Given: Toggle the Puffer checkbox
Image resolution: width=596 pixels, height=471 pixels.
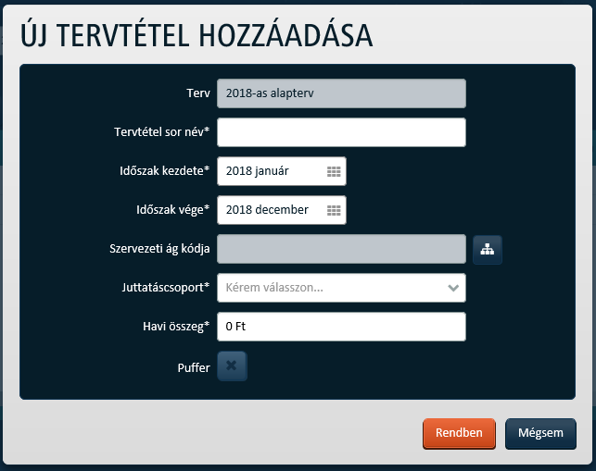Looking at the screenshot, I should pyautogui.click(x=232, y=366).
